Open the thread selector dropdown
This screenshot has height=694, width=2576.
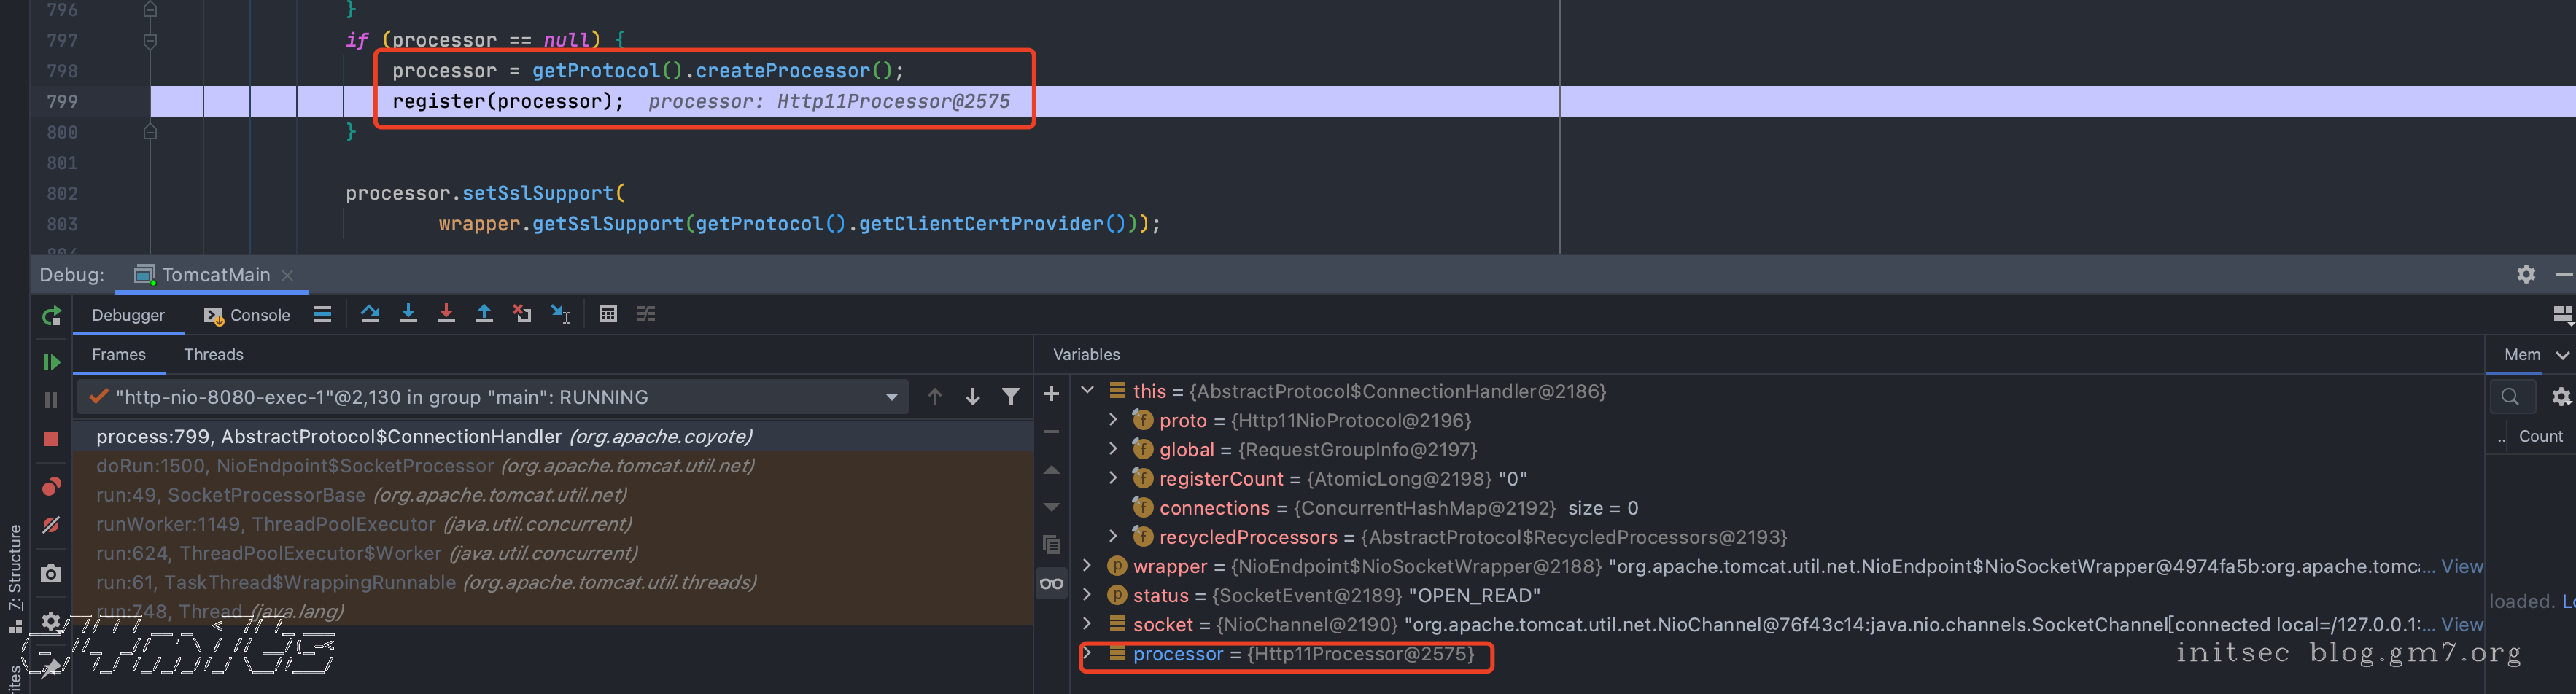pos(891,397)
